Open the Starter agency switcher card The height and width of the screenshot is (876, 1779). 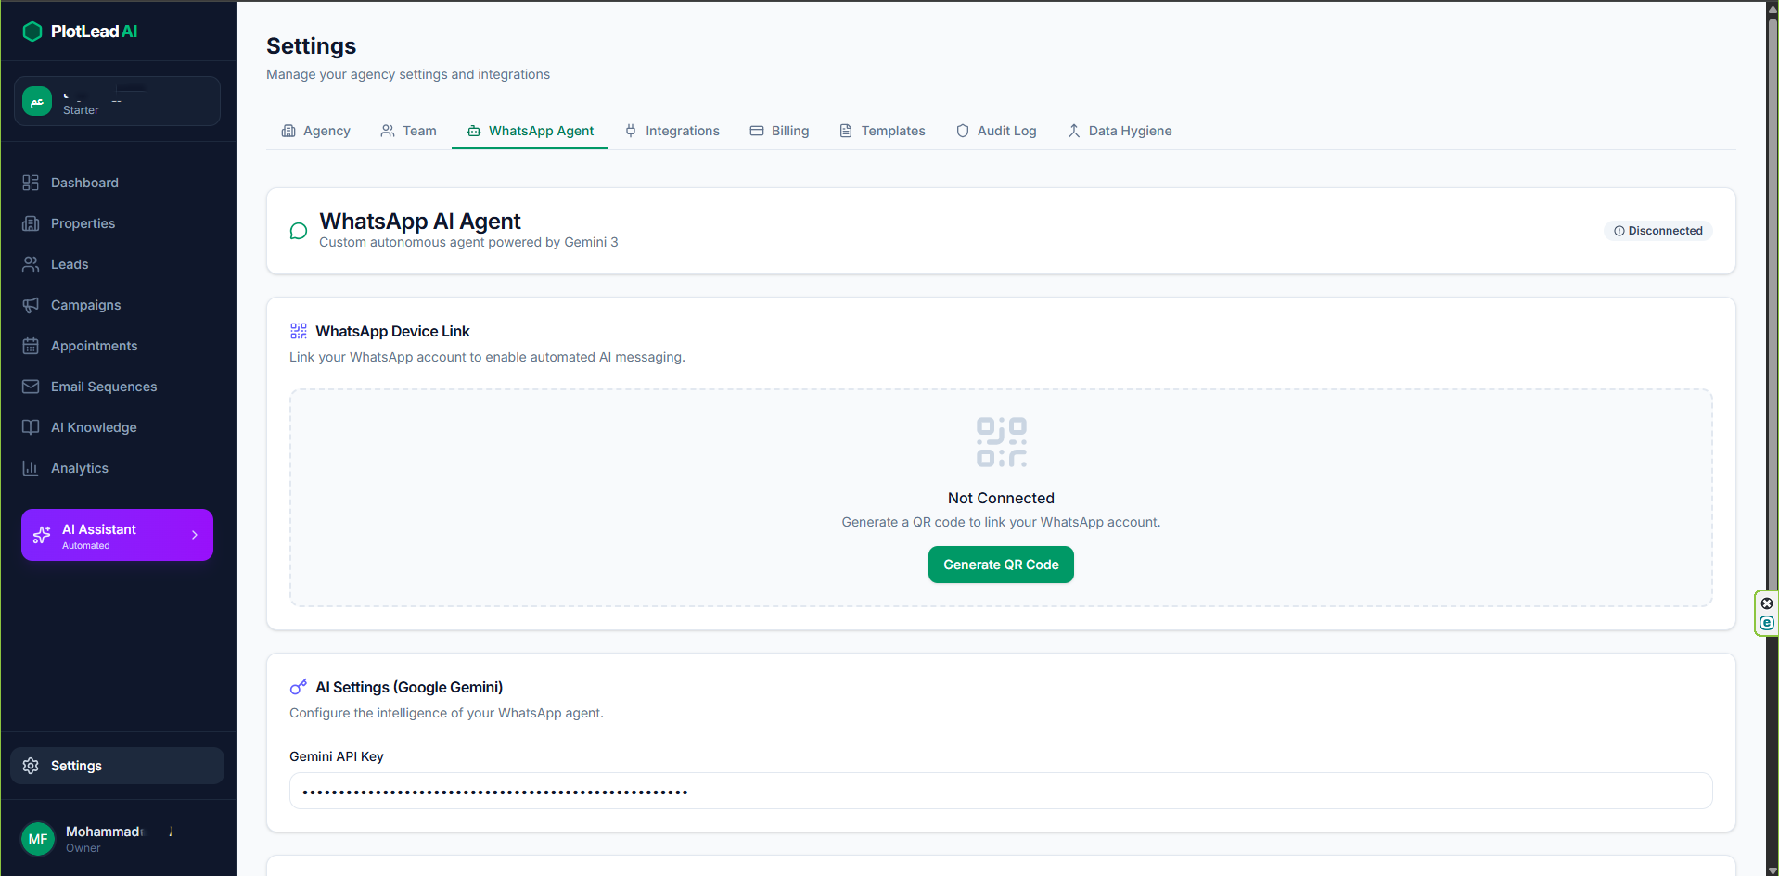click(x=117, y=101)
